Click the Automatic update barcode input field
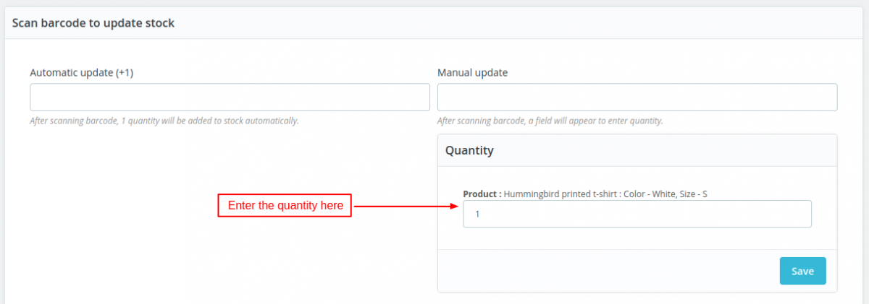 230,97
